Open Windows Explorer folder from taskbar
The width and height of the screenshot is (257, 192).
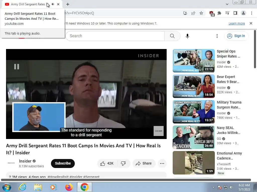tap(38, 187)
